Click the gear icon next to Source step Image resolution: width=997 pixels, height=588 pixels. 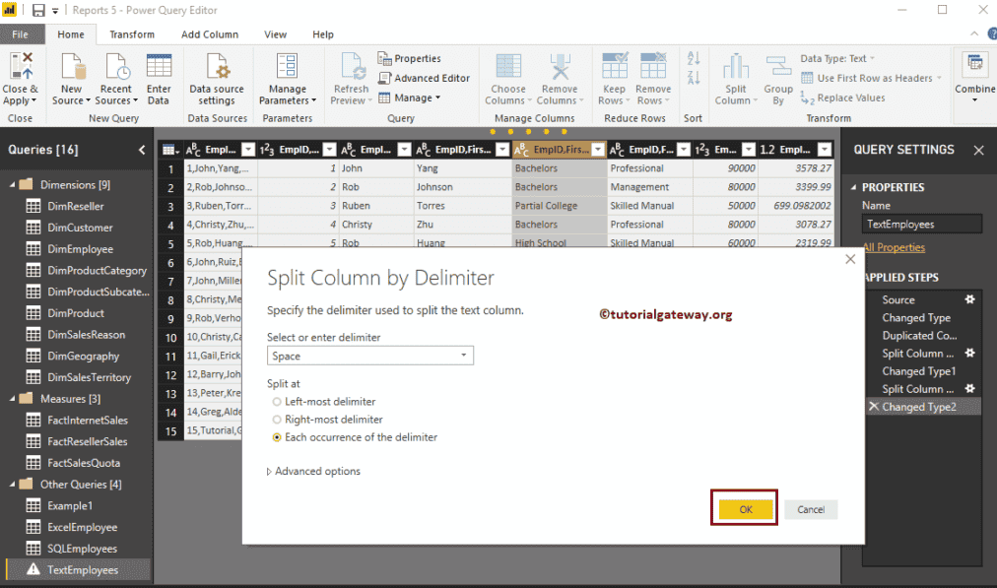[969, 299]
